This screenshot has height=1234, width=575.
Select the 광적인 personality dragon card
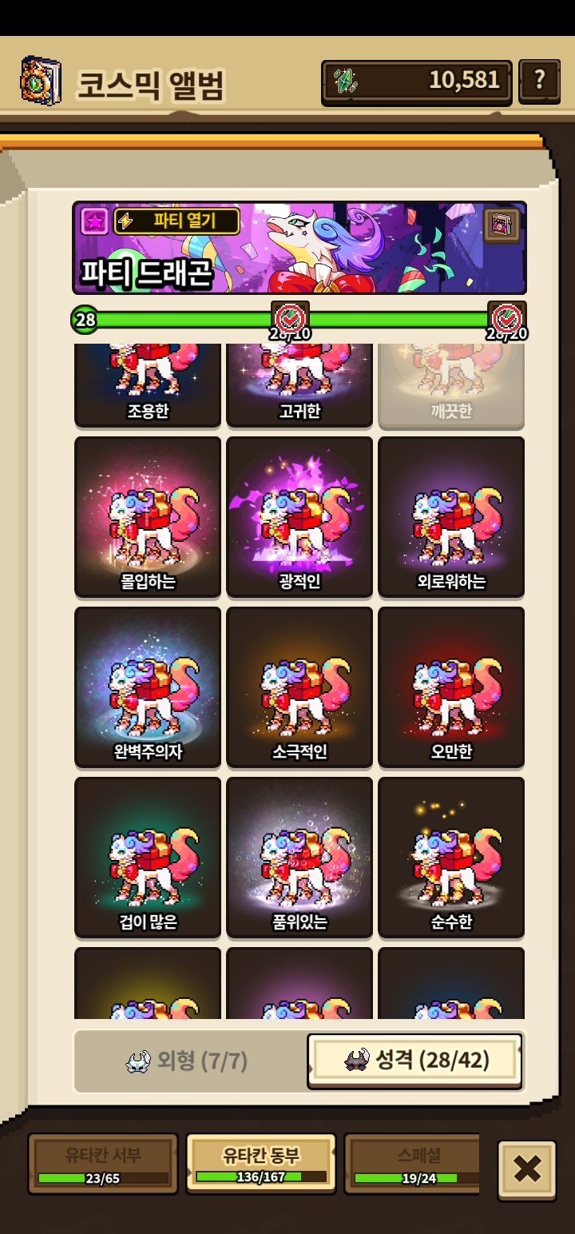pos(299,516)
